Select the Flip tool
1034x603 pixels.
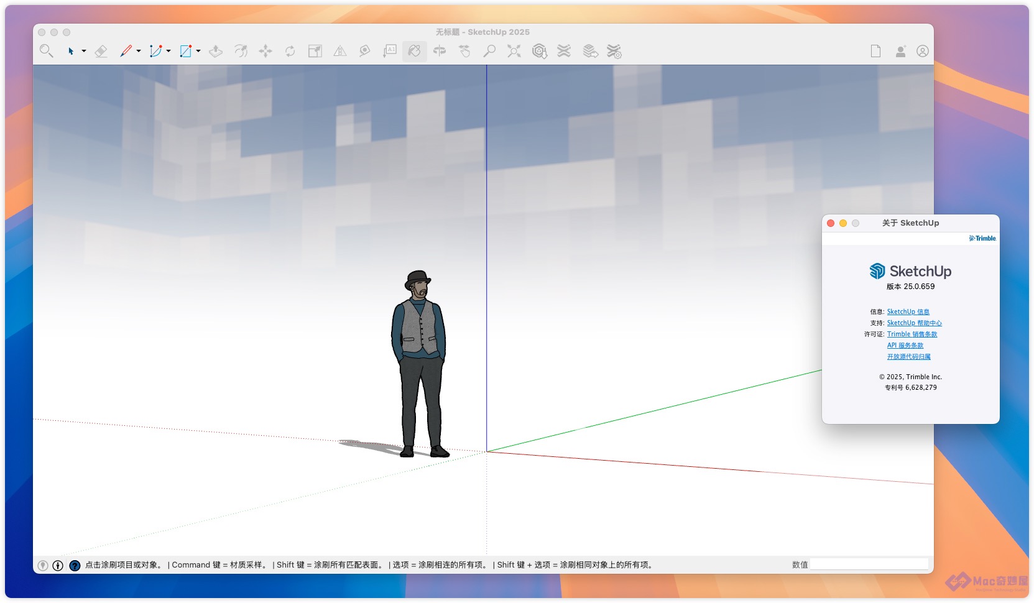340,51
